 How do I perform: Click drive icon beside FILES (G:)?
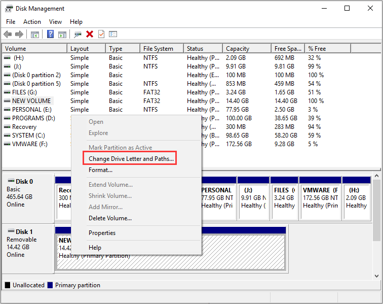pyautogui.click(x=7, y=92)
